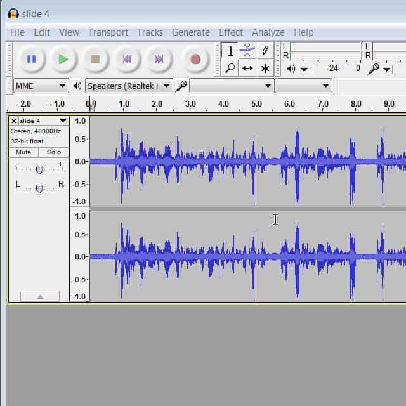
Task: Click the track gain slider
Action: click(x=39, y=169)
